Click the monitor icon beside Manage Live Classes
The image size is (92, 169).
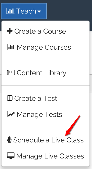[11, 156]
